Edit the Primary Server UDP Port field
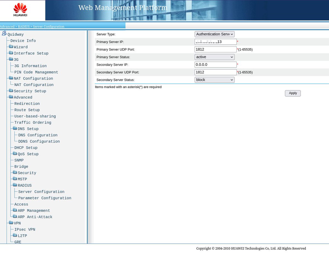 [x=216, y=49]
